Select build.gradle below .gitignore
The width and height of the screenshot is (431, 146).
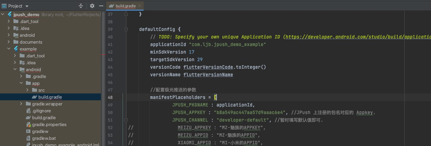pos(44,117)
